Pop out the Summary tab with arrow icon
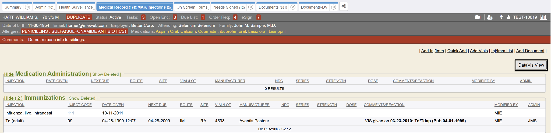This screenshot has height=133, width=551. click(27, 7)
